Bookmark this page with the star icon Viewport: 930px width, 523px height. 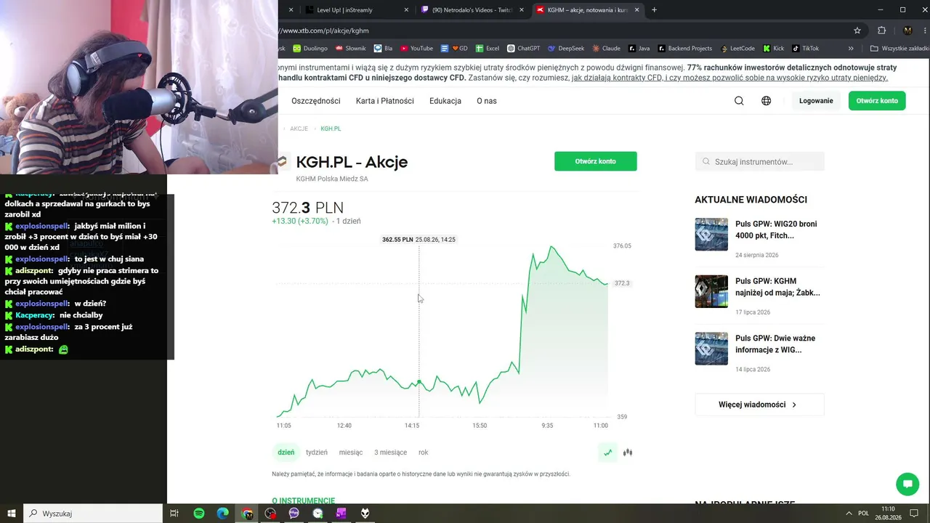point(857,31)
